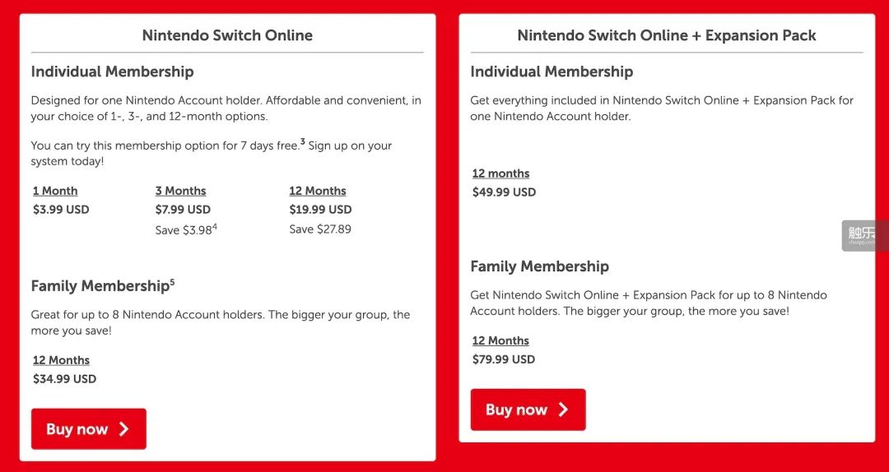889x472 pixels.
Task: Open footnote 3 after '7 days free'
Action: tap(302, 141)
